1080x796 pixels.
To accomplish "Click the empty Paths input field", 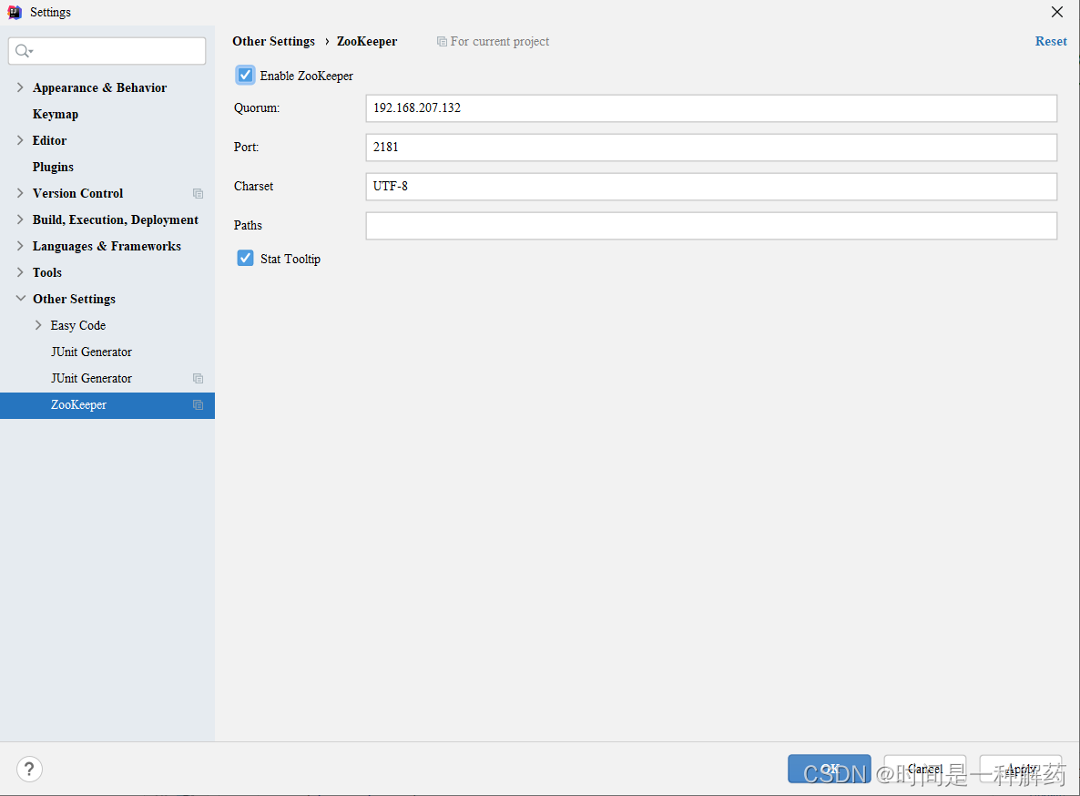I will point(711,226).
